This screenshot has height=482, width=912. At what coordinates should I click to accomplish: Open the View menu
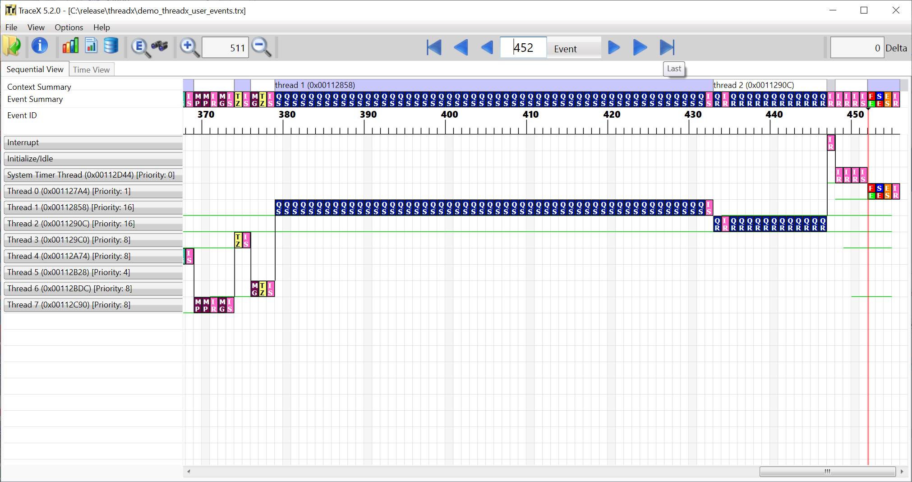pos(36,28)
